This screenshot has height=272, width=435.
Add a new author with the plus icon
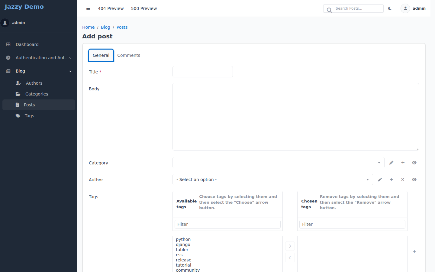click(391, 180)
